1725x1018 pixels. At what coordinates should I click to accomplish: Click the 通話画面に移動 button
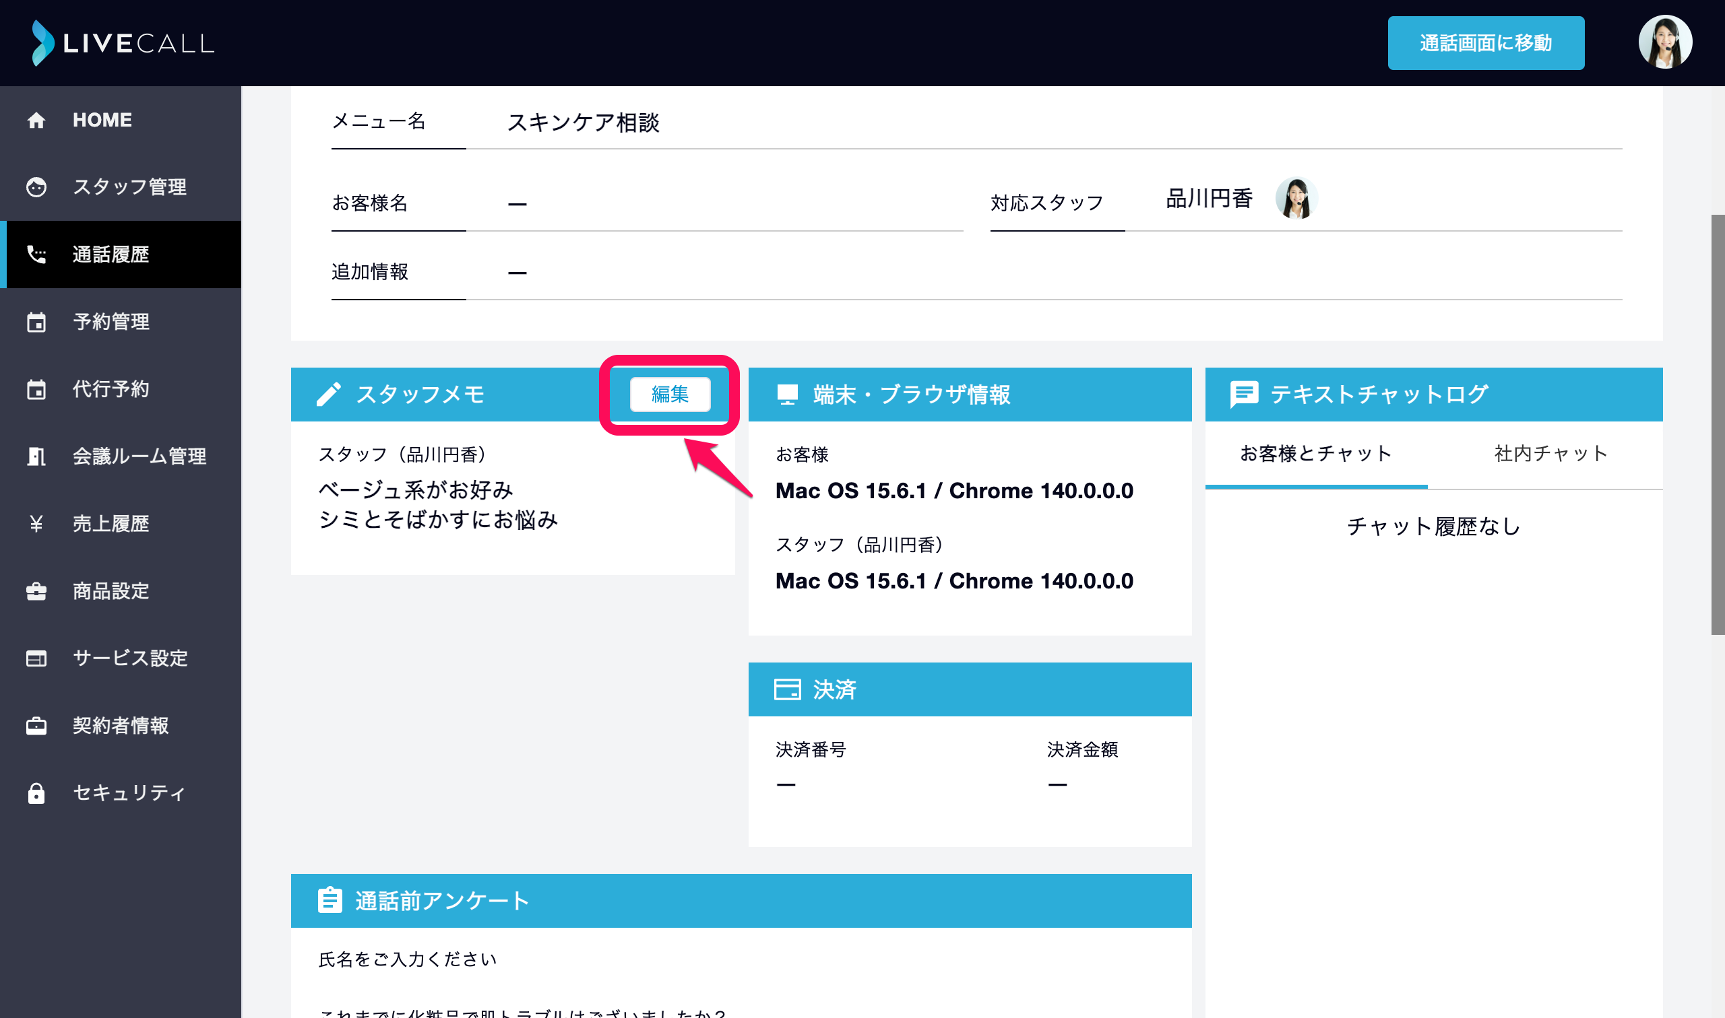tap(1485, 43)
